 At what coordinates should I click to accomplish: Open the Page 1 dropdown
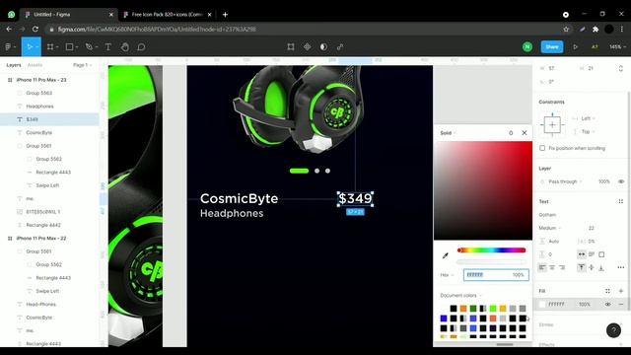click(83, 65)
